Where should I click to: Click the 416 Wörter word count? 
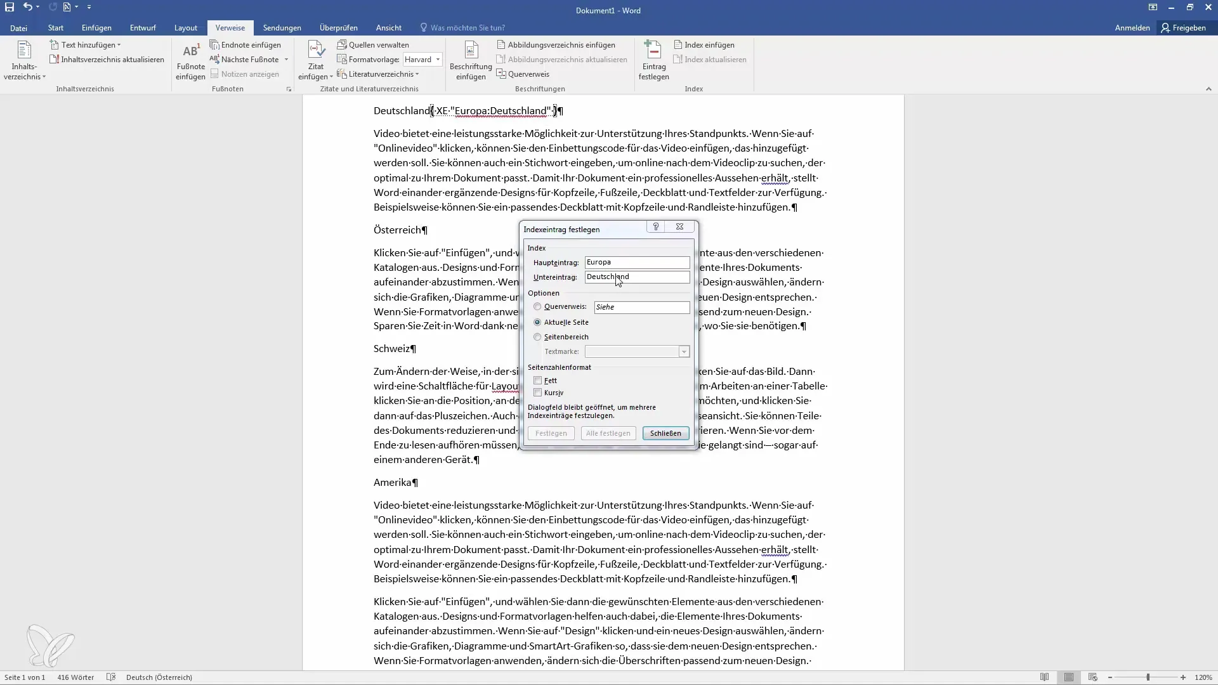click(75, 677)
